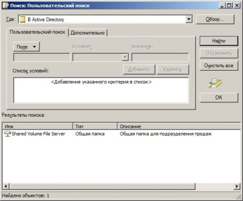Click the Добавить add button

tap(139, 70)
